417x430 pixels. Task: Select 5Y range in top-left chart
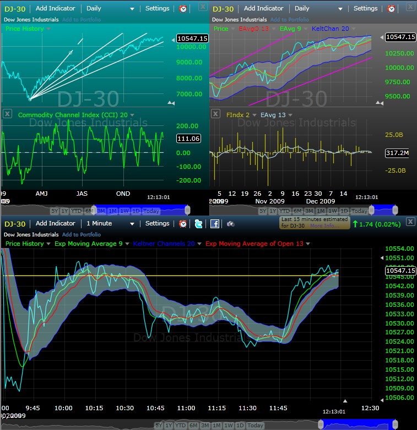pos(55,211)
